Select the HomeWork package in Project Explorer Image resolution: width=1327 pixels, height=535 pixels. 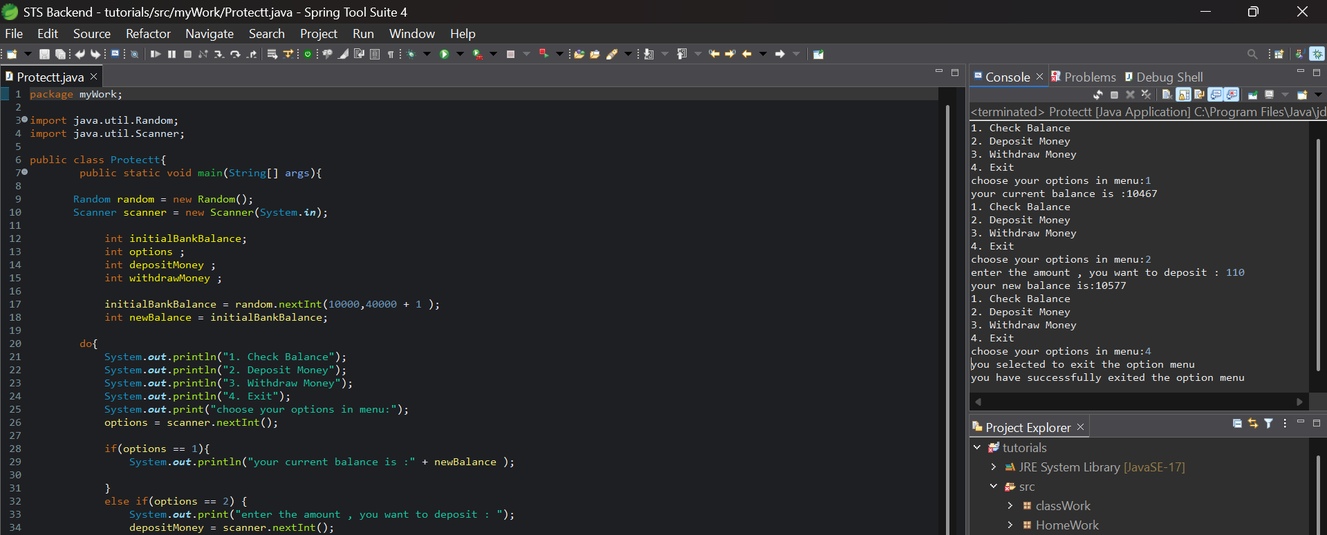pos(1066,525)
